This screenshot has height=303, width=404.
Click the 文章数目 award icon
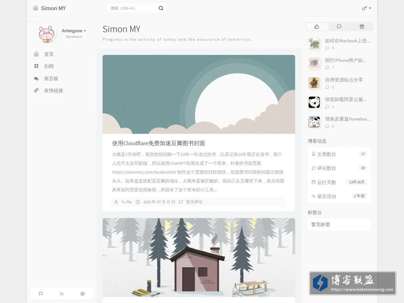click(x=313, y=154)
